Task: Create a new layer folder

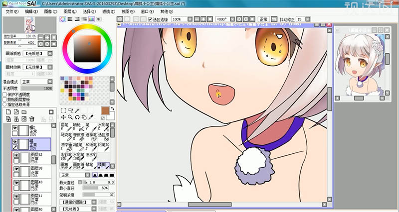Action: [24, 112]
